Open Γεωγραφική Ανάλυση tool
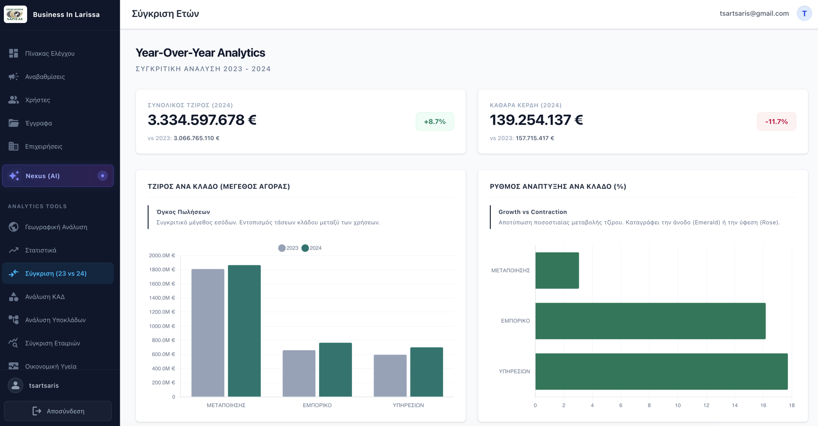Image resolution: width=818 pixels, height=426 pixels. 58,227
